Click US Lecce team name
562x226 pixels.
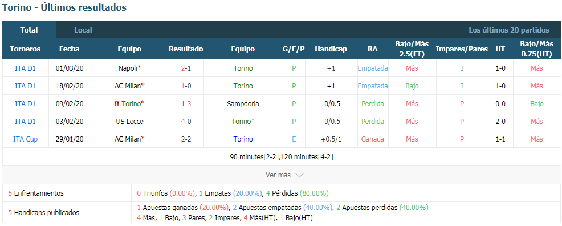point(129,121)
